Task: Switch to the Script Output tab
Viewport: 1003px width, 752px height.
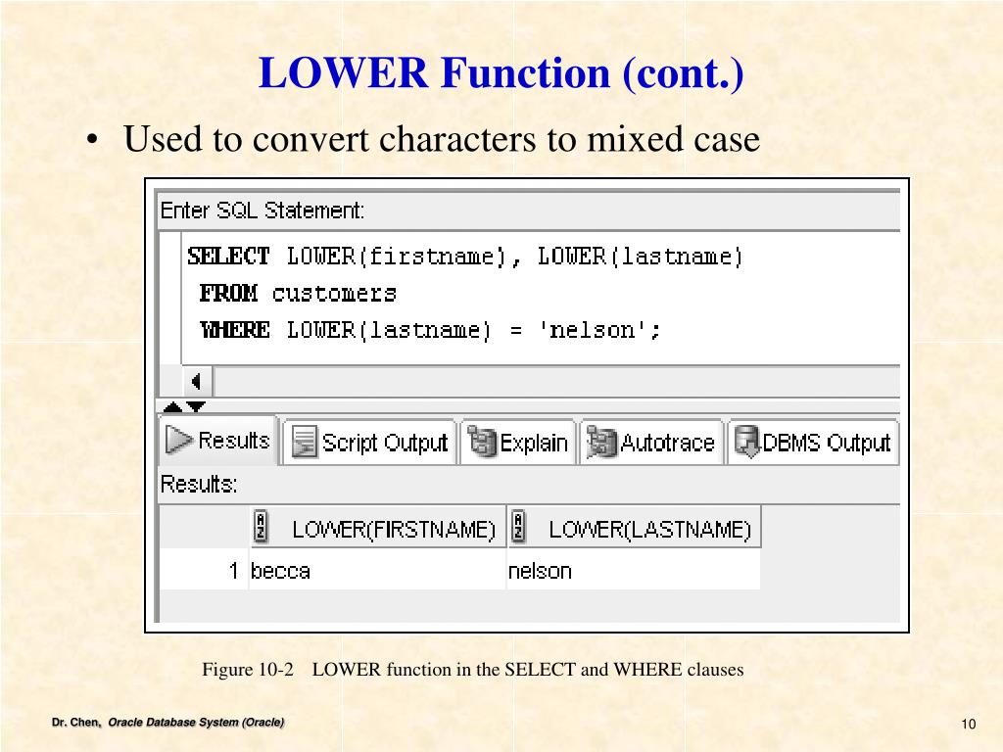Action: [369, 442]
